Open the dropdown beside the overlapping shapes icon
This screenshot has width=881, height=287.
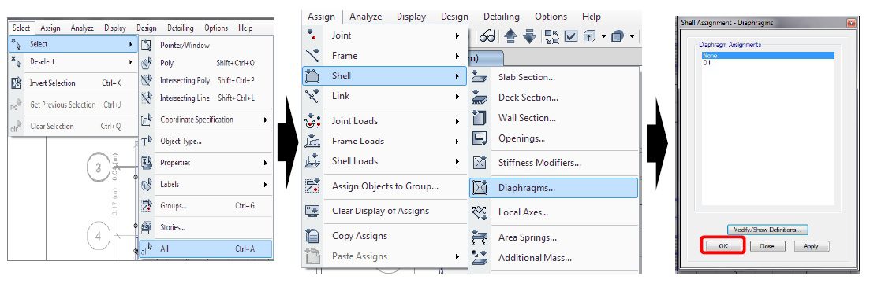[x=632, y=37]
